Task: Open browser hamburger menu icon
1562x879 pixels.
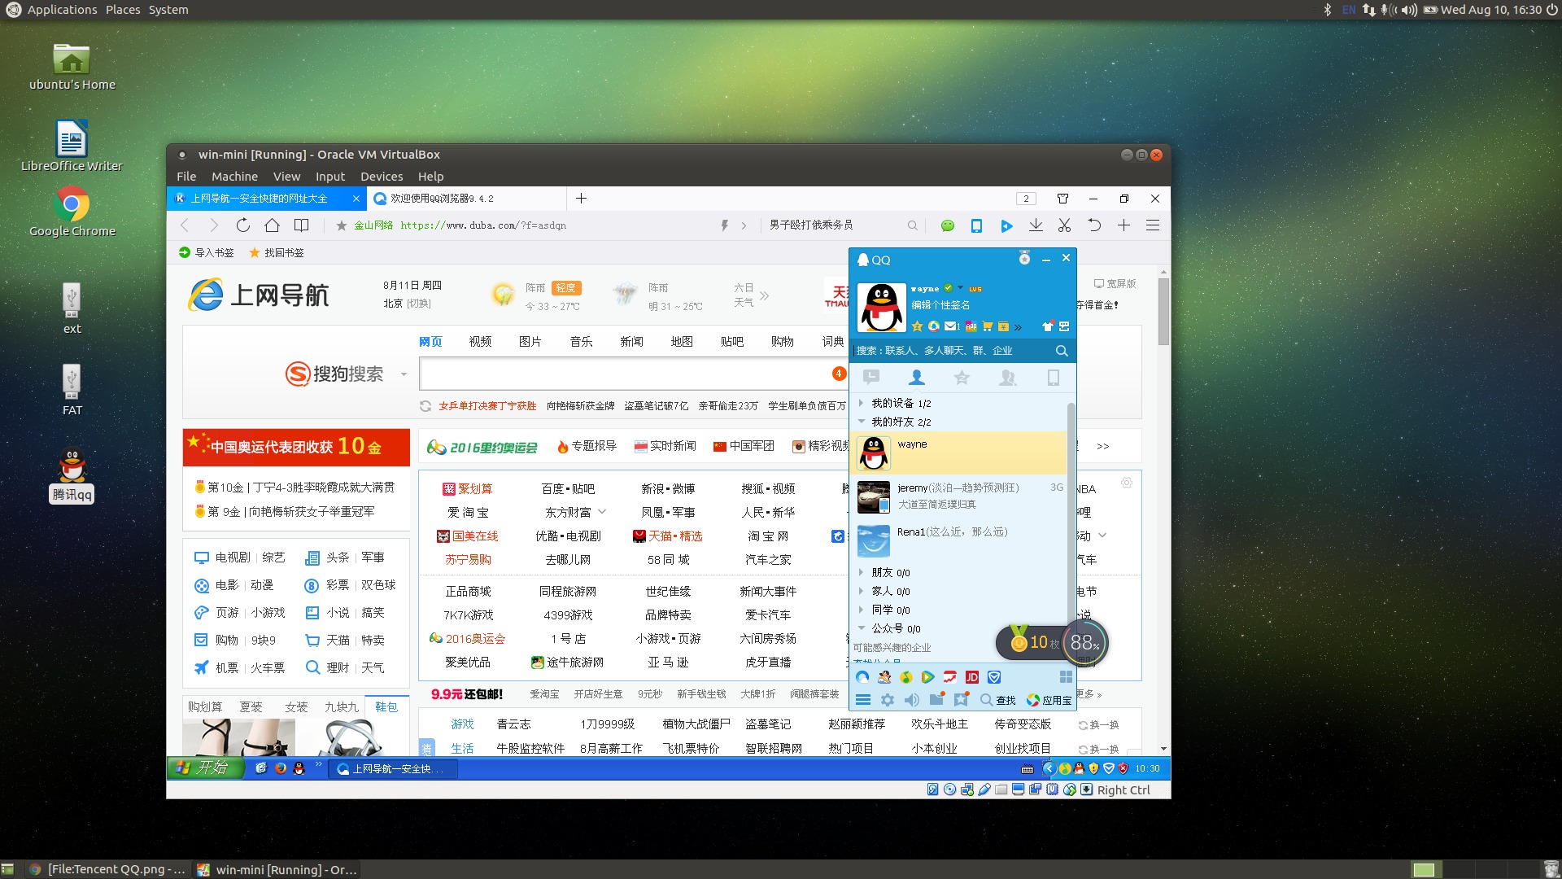Action: tap(1153, 225)
